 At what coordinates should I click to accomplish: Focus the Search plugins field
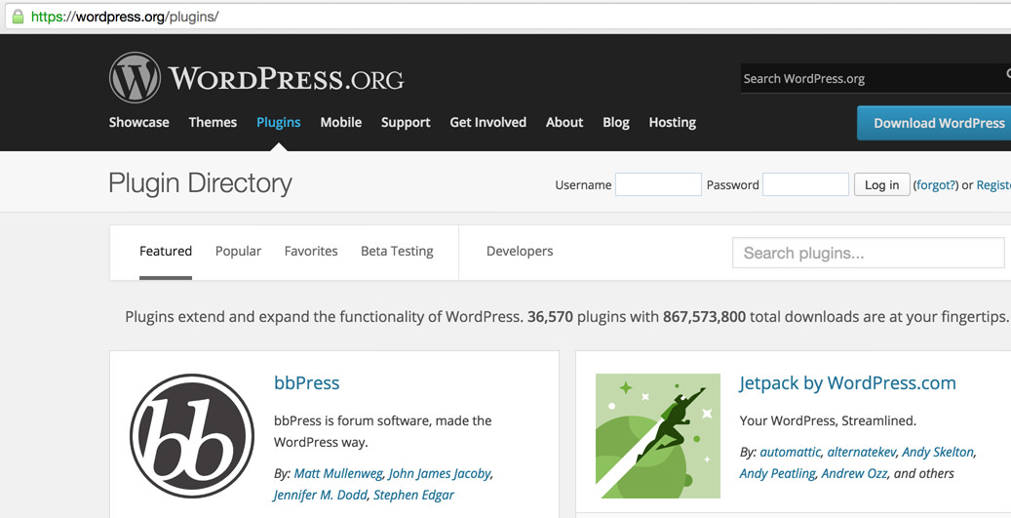[x=869, y=253]
